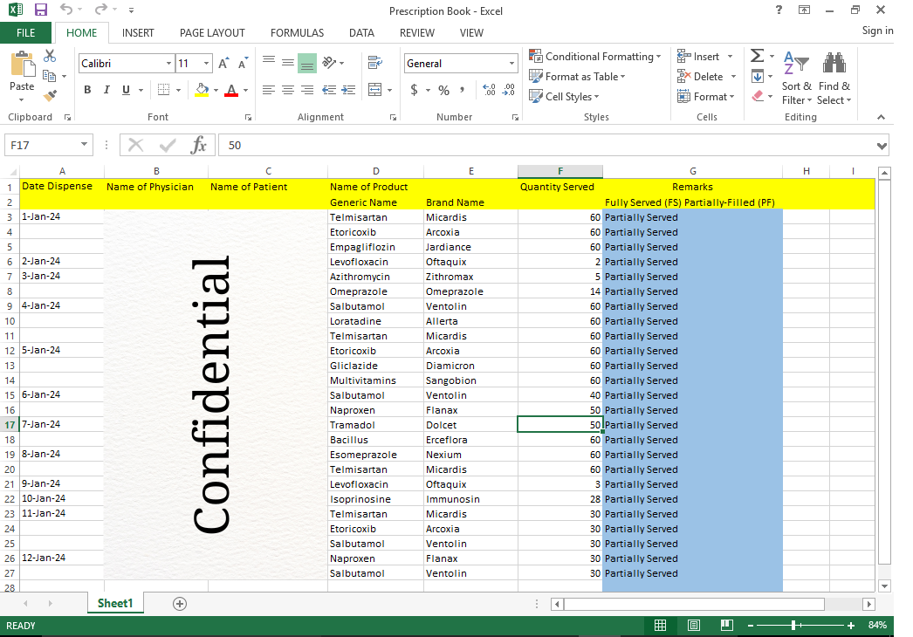
Task: Switch to the INSERT tab
Action: (x=138, y=33)
